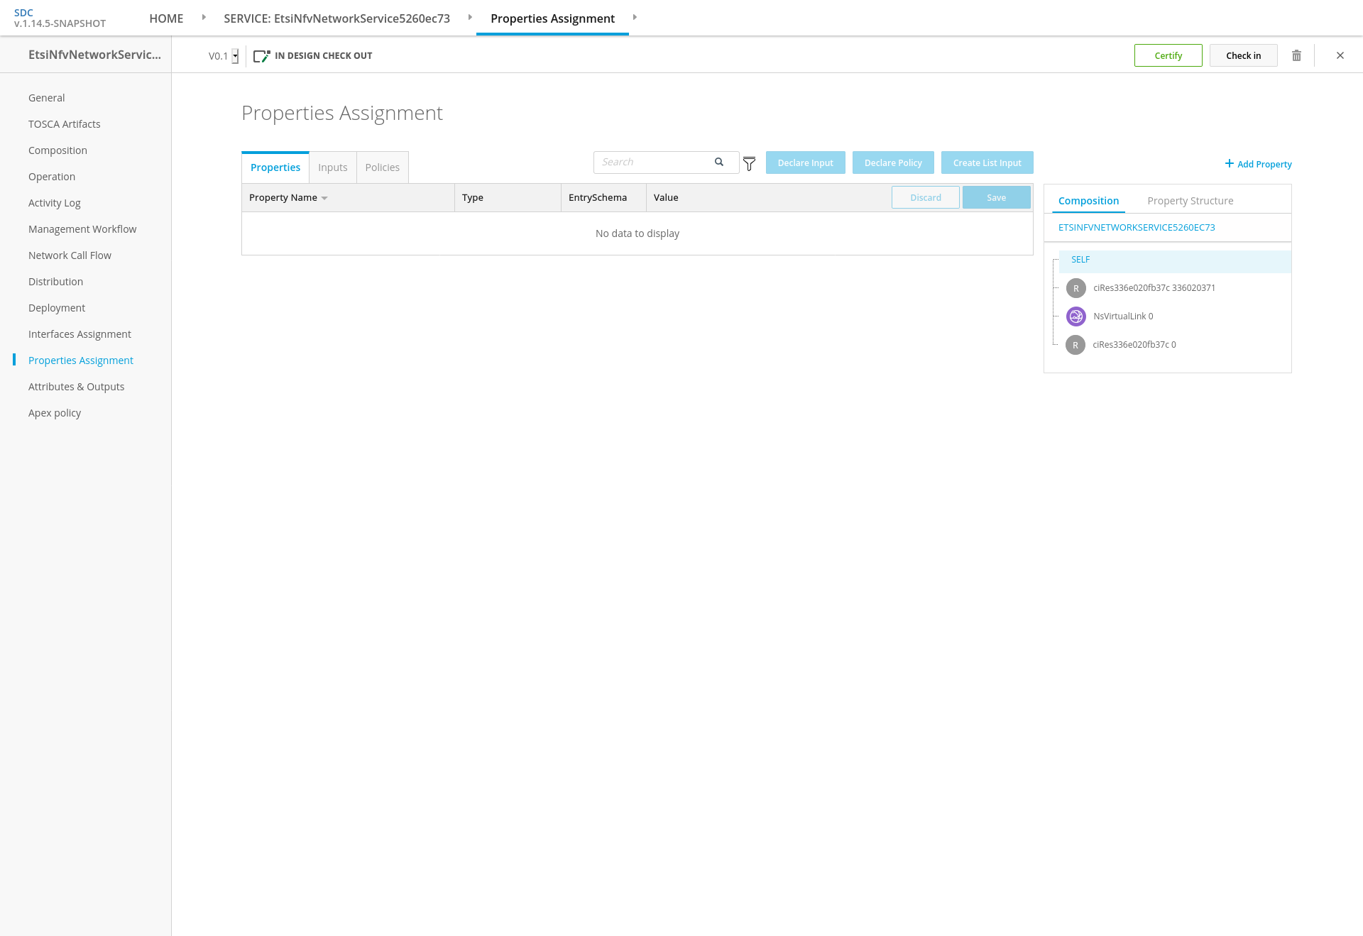Image resolution: width=1363 pixels, height=936 pixels.
Task: Sort by Property Name column arrow
Action: 324,198
